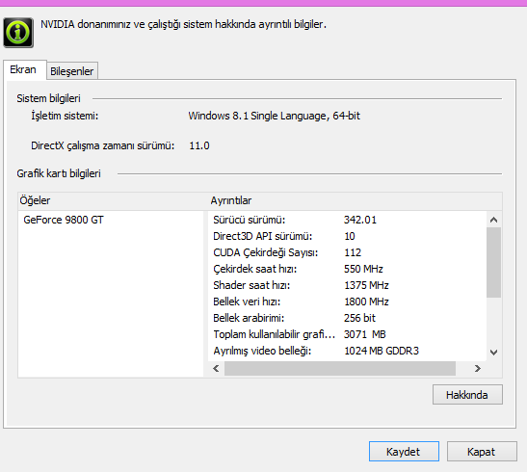527x472 pixels.
Task: Select the Toplam kullanılabilir grafi... row label
Action: point(275,334)
